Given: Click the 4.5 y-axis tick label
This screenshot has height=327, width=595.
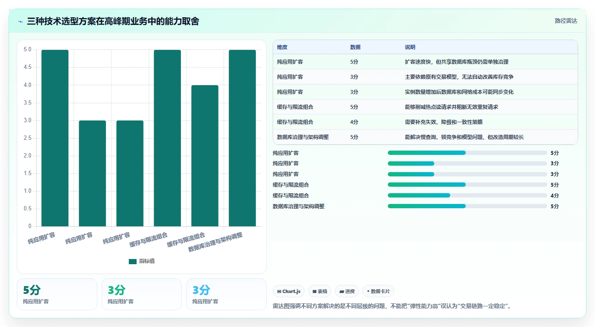Looking at the screenshot, I should coord(28,67).
